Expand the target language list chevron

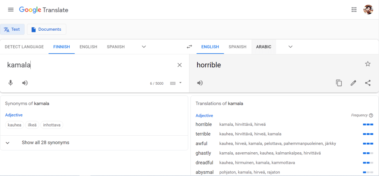click(290, 47)
